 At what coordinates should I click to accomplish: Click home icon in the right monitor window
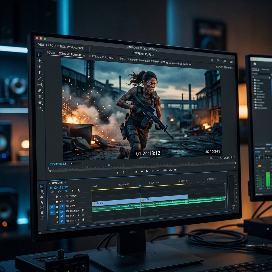point(255,64)
